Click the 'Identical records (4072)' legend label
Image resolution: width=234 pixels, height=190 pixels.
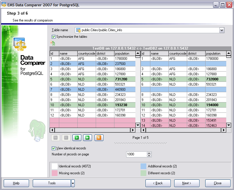75,166
